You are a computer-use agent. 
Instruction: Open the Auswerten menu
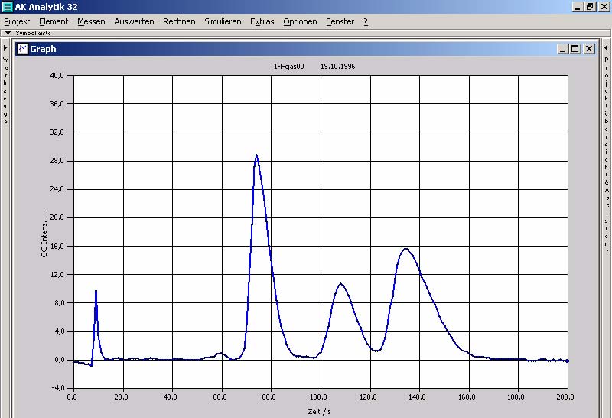[x=134, y=21]
